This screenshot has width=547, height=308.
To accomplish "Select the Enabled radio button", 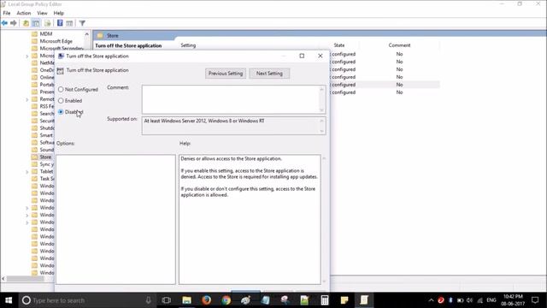I will (x=61, y=101).
